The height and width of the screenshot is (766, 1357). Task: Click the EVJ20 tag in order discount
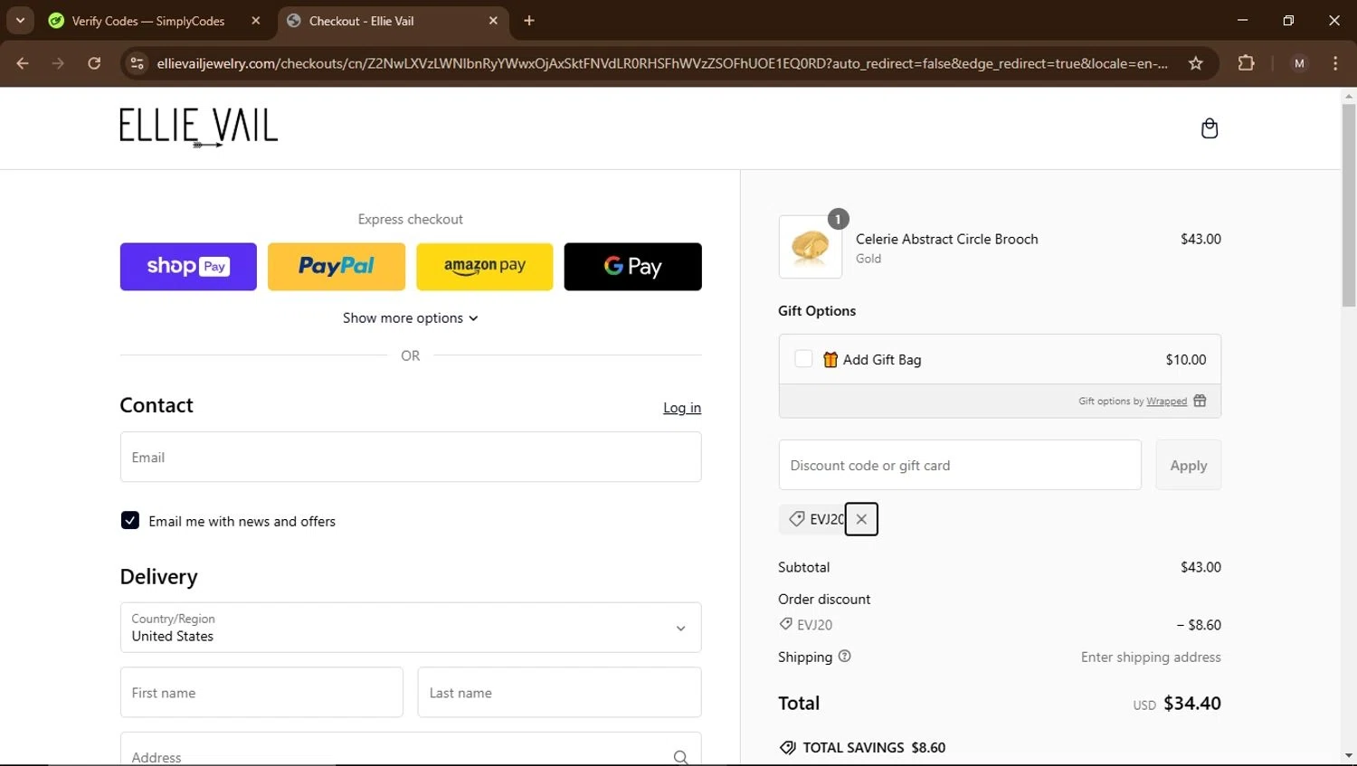point(806,624)
